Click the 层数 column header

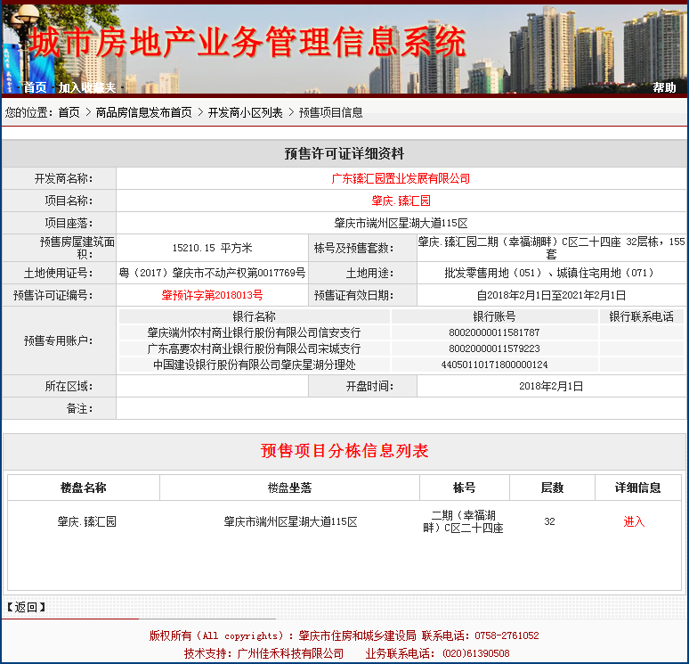coord(552,488)
